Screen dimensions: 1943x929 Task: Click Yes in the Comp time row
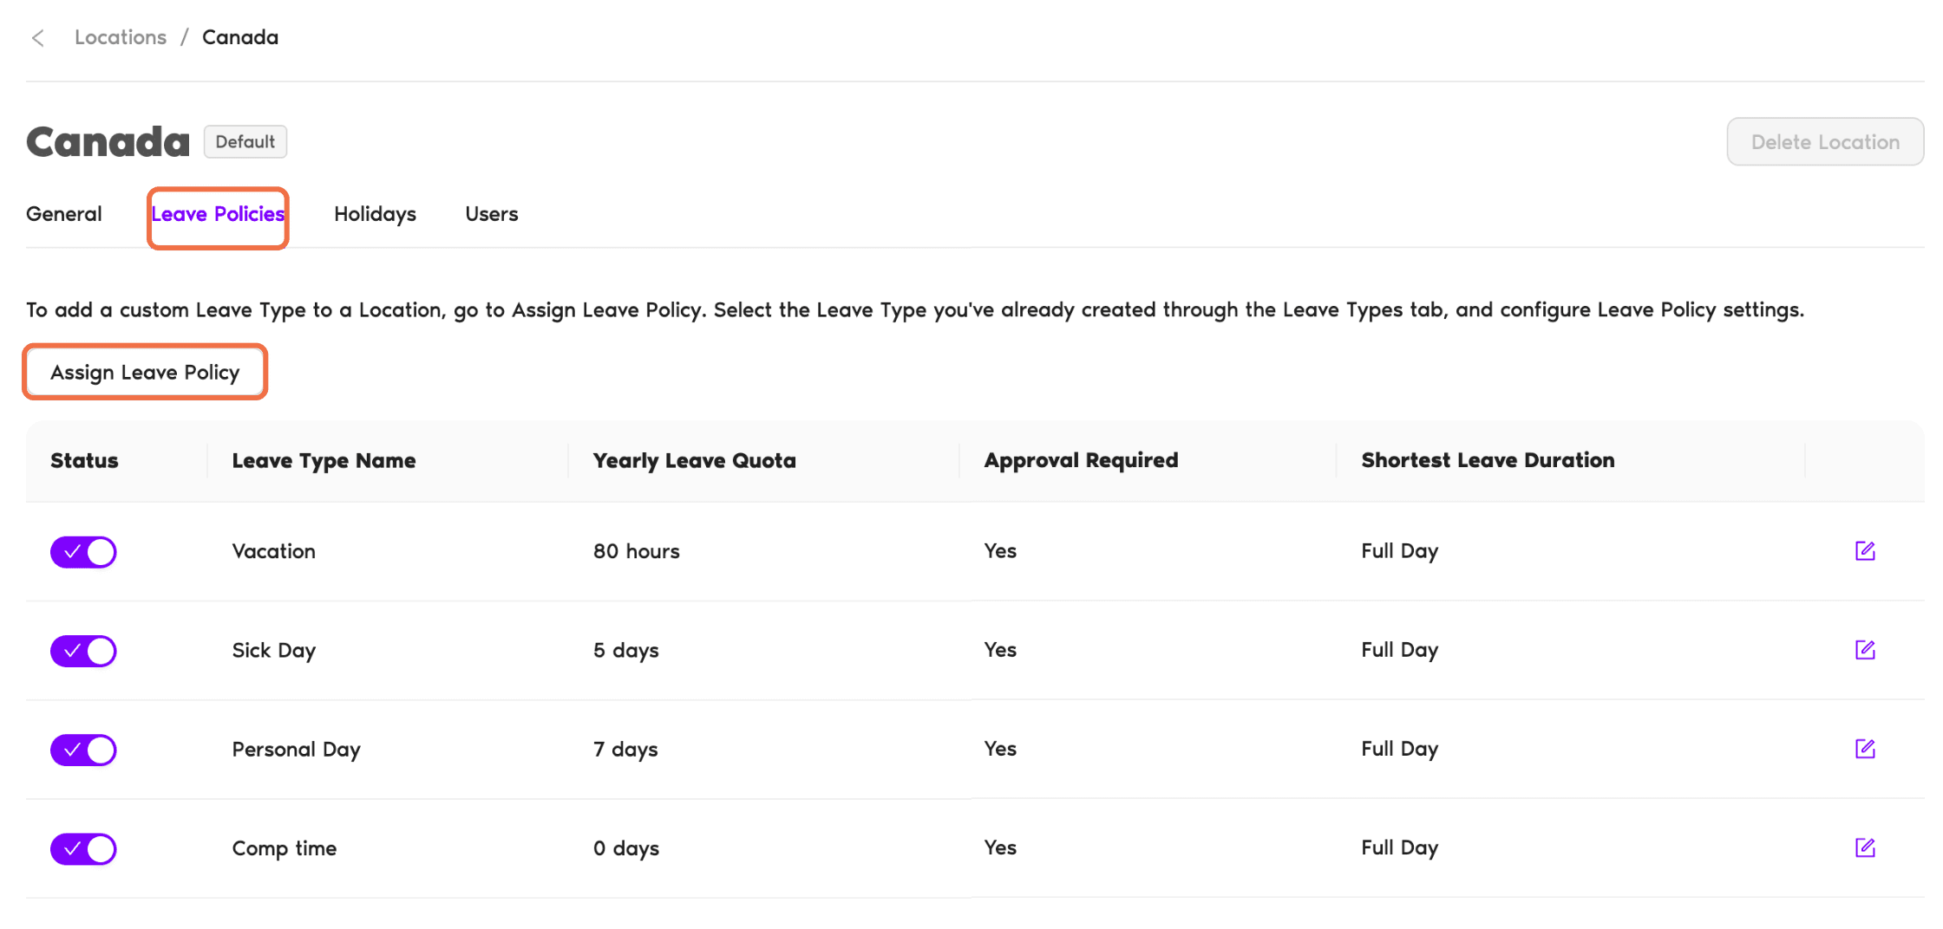click(x=1000, y=848)
